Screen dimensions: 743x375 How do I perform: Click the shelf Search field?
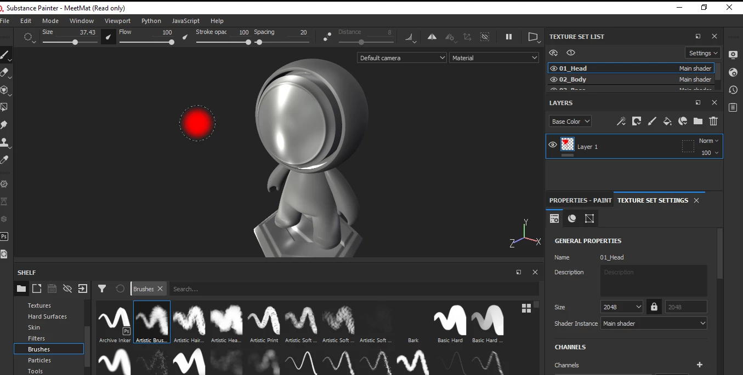click(353, 289)
